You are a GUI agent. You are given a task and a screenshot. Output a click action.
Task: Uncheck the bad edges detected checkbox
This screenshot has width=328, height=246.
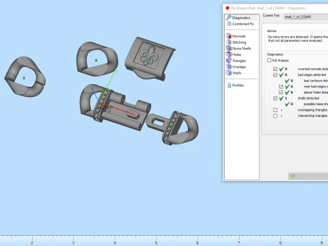pos(275,74)
